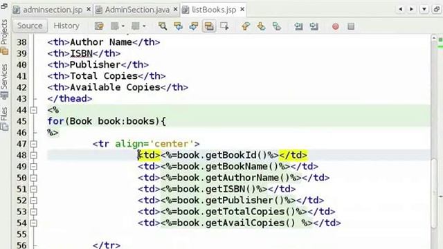Click the Files panel document icon
443x249 pixels.
(x=4, y=127)
